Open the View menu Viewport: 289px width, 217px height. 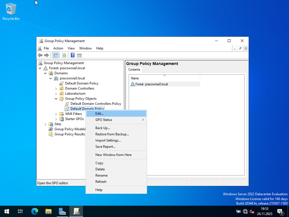point(71,48)
